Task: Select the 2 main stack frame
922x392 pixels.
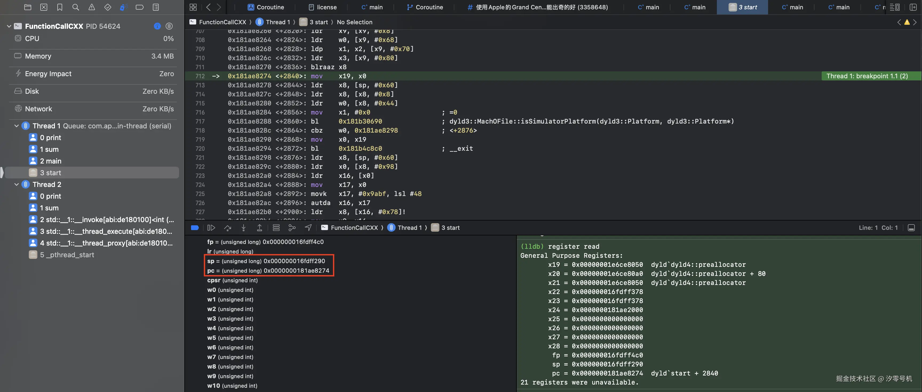Action: coord(50,161)
